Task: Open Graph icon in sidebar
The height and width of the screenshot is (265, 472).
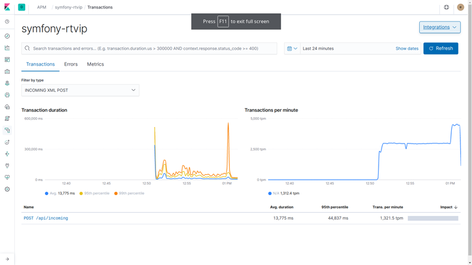Action: 7,154
